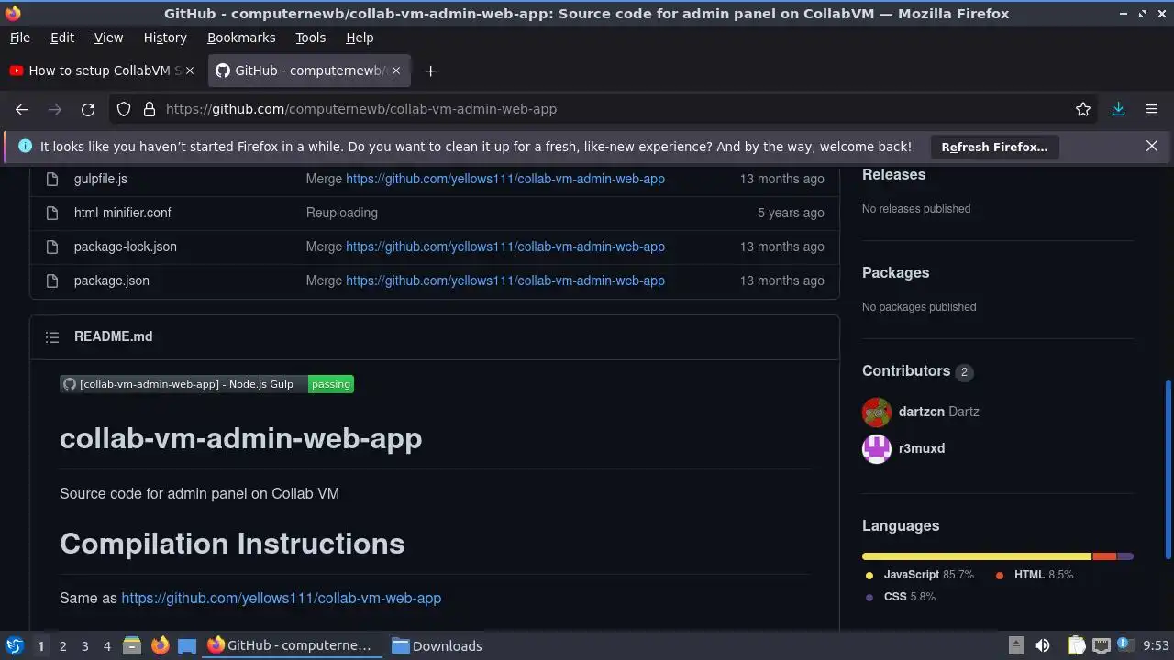Open the Packages section heading

coord(896,272)
